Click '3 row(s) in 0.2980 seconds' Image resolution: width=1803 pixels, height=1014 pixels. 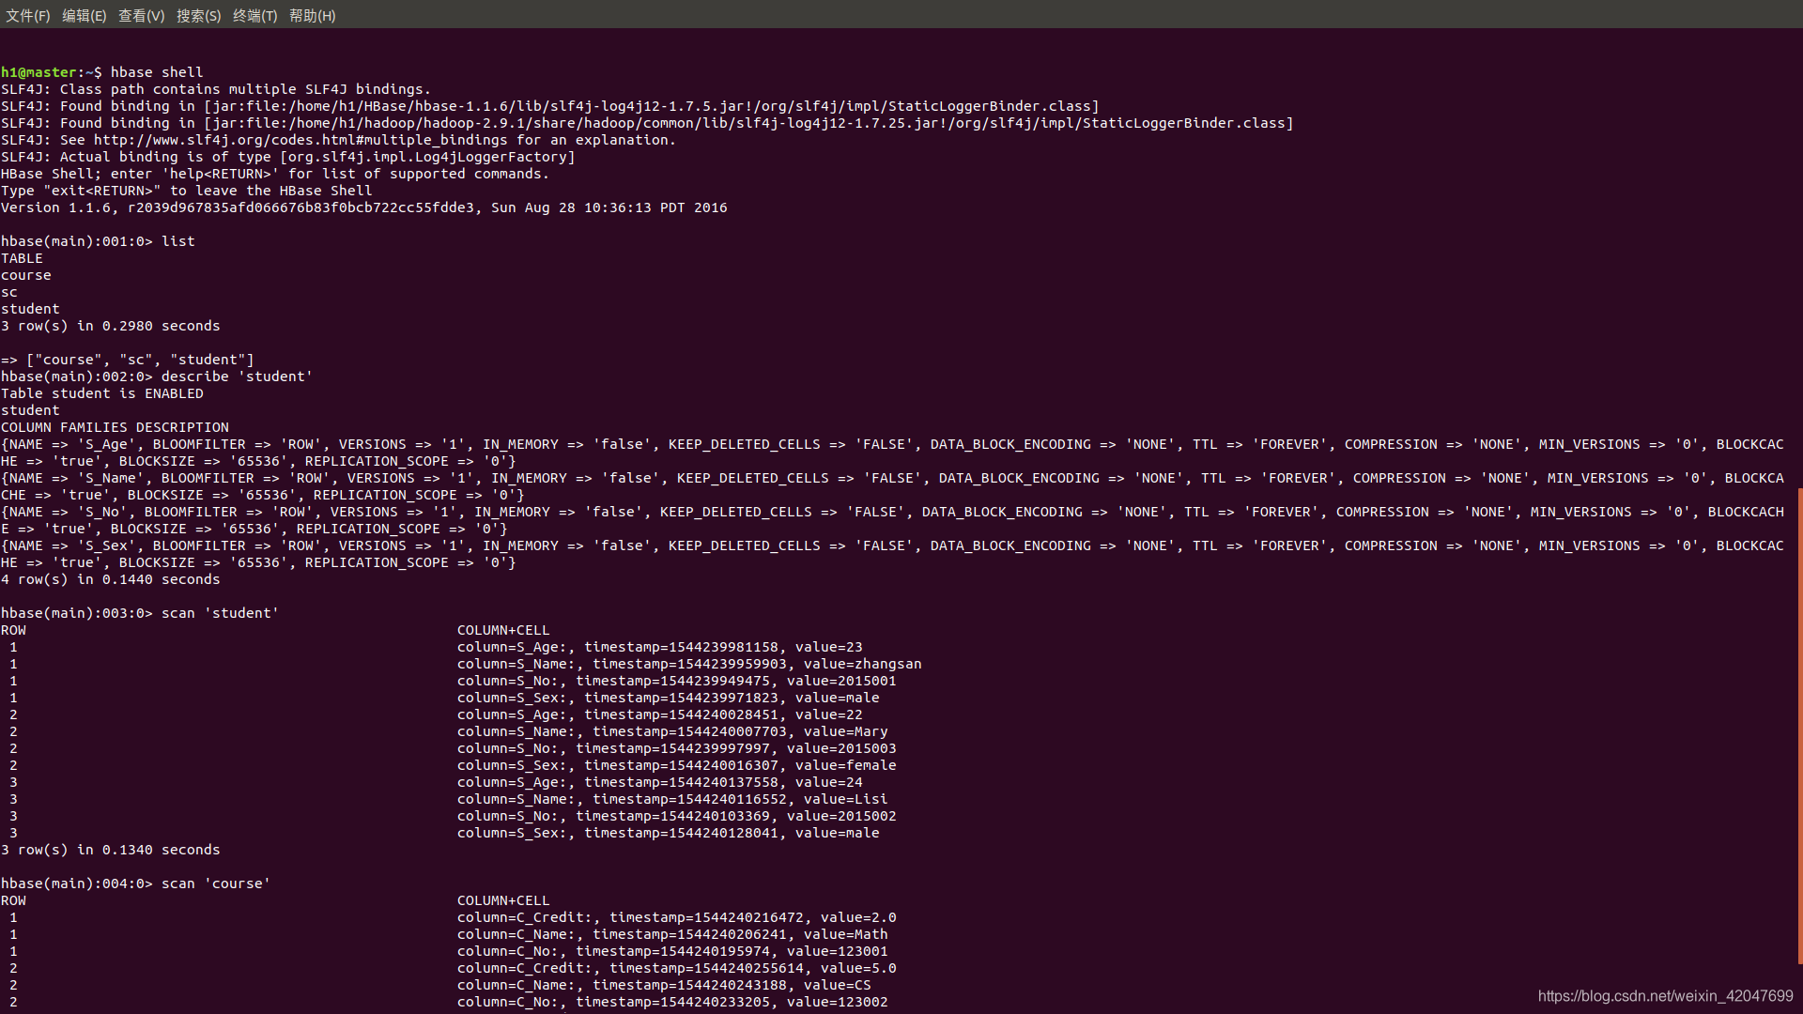[111, 326]
